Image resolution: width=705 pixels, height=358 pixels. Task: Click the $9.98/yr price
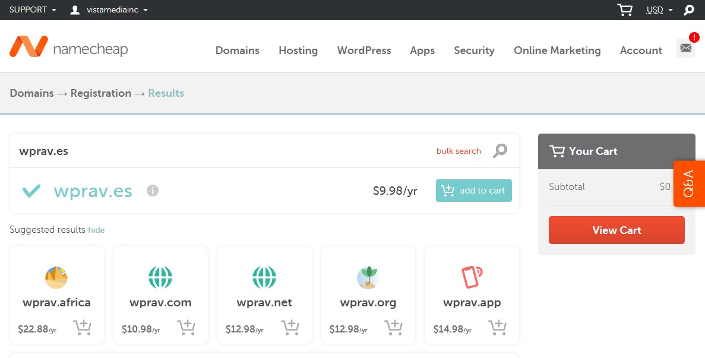(395, 191)
